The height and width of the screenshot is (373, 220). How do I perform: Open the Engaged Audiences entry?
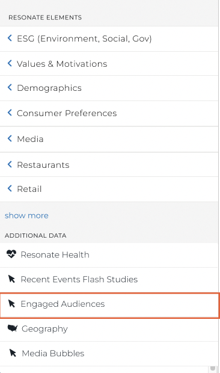[x=109, y=306]
